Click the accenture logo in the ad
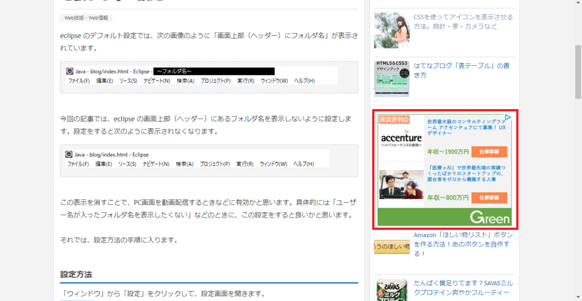Viewport: 582px width, 301px height. [x=402, y=136]
